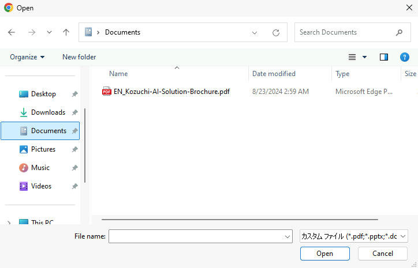
Task: Expand This PC tree node
Action: click(9, 222)
